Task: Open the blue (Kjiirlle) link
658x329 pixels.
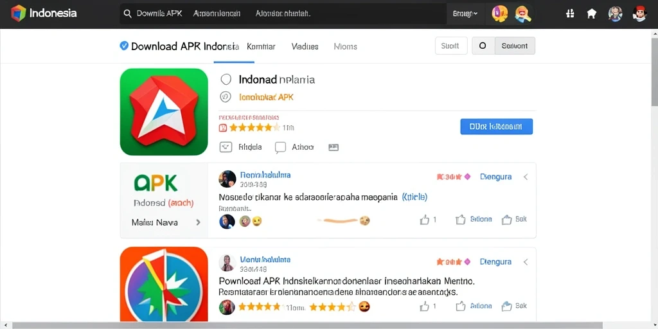Action: coord(414,197)
